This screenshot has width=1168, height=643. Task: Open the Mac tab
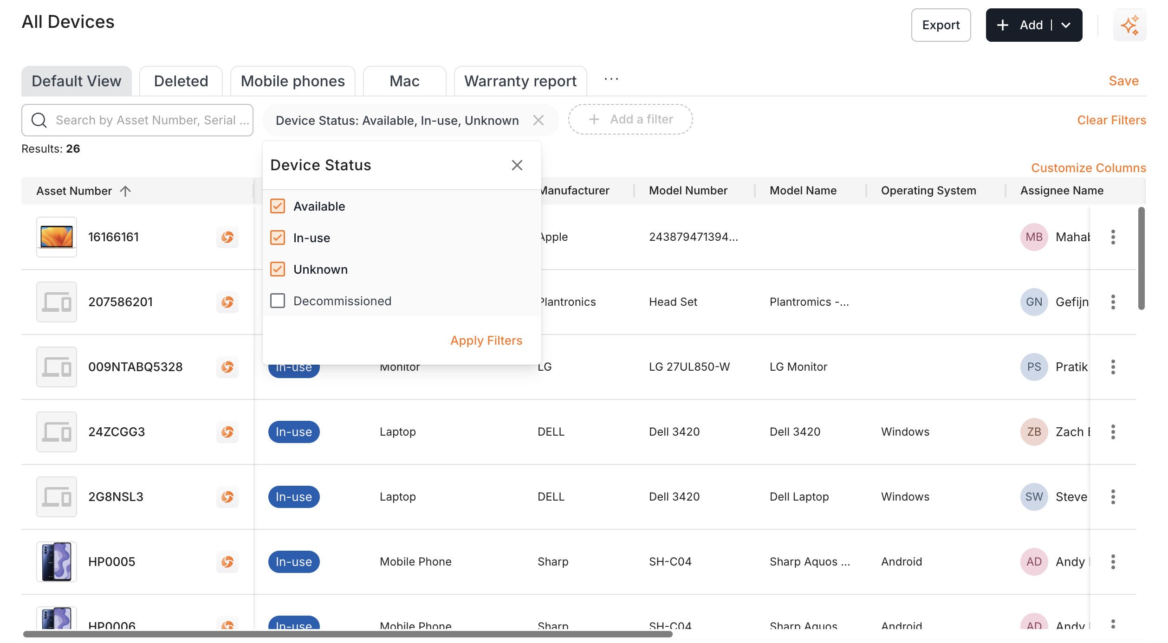pyautogui.click(x=405, y=81)
